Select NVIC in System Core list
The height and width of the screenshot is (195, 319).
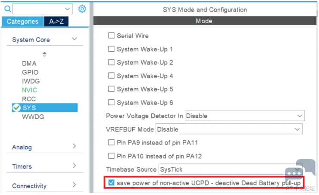click(x=29, y=90)
